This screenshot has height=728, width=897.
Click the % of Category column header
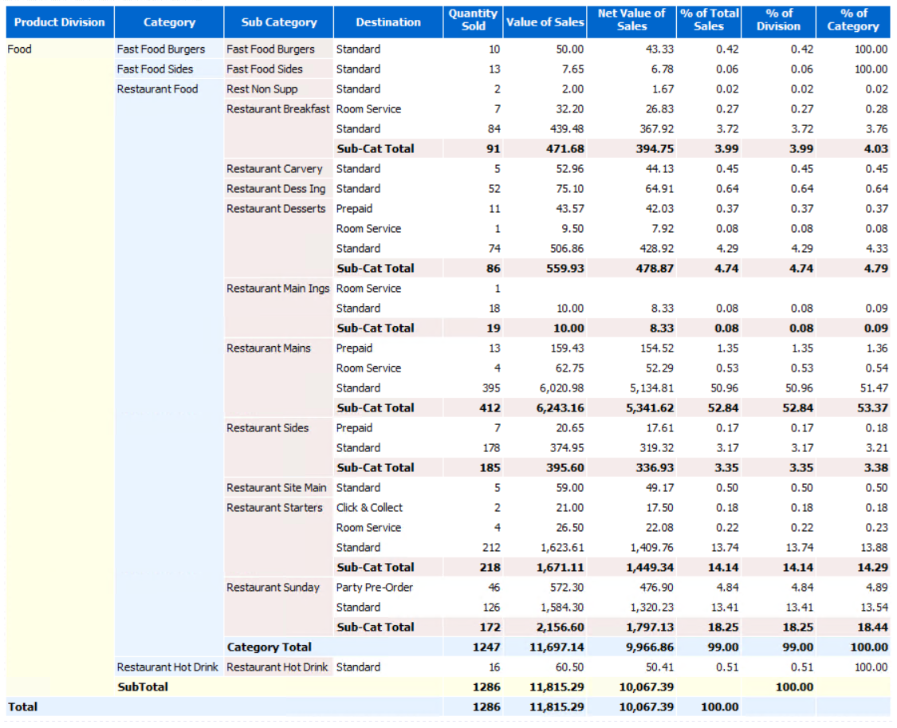coord(852,22)
